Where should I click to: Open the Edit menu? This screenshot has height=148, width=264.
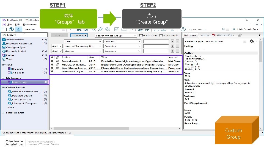pyautogui.click(x=17, y=24)
